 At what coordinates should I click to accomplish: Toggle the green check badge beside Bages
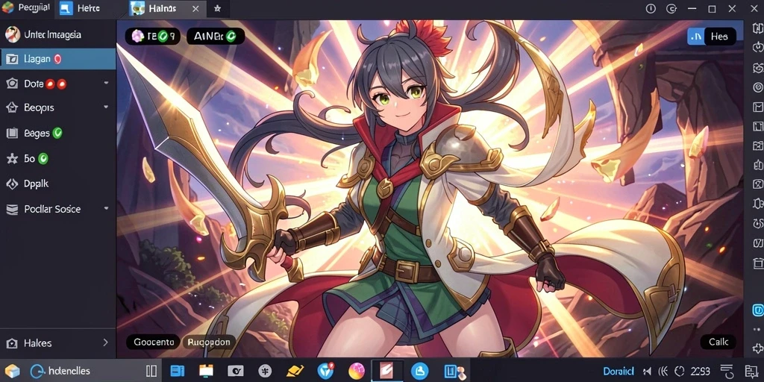[x=57, y=133]
